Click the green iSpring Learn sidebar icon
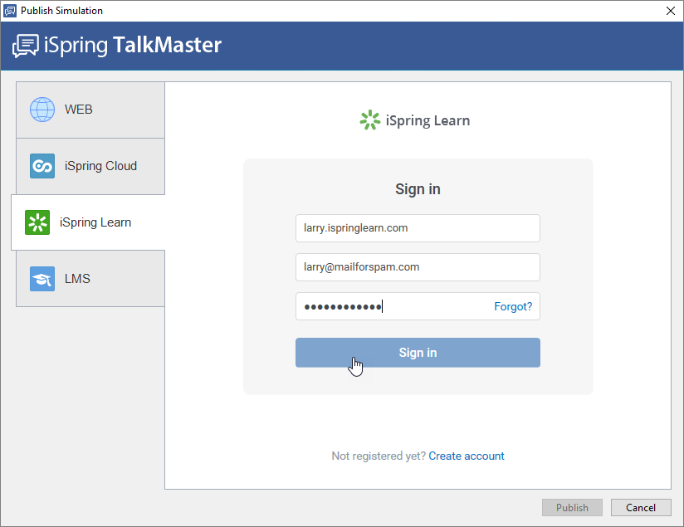684x527 pixels. click(x=37, y=222)
